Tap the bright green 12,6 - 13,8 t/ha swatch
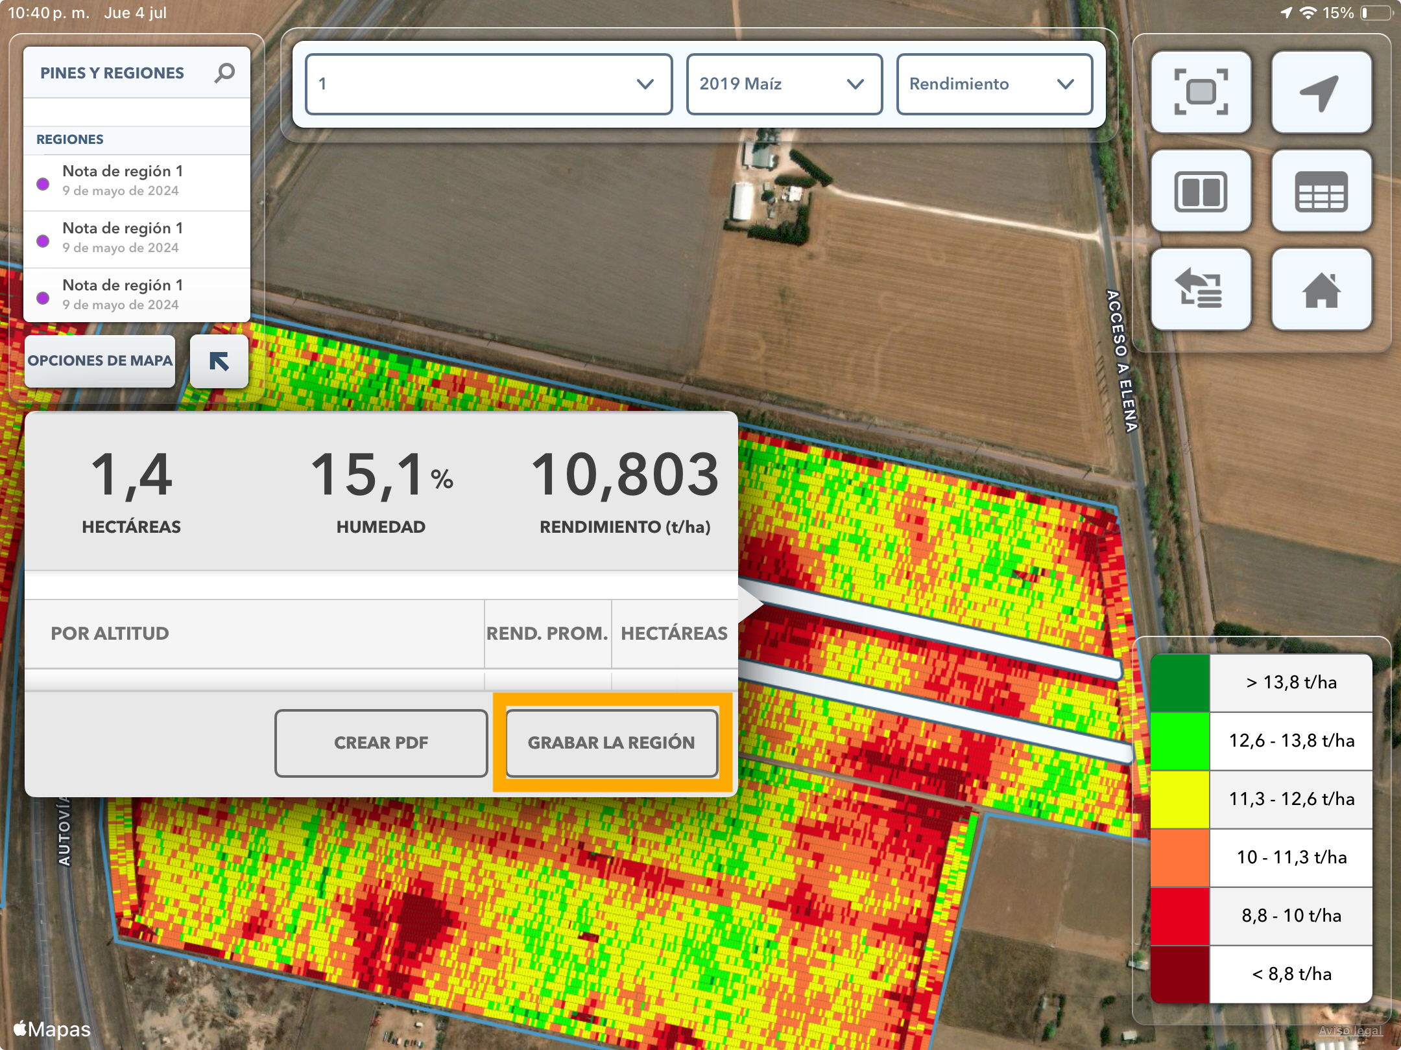The width and height of the screenshot is (1401, 1050). click(1180, 741)
